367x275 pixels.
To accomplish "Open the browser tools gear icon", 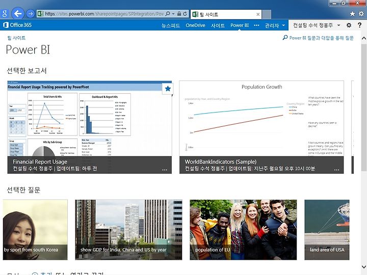I will tap(361, 14).
